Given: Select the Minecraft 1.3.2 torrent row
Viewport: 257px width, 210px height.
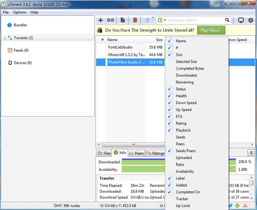Looking at the screenshot, I should point(130,55).
